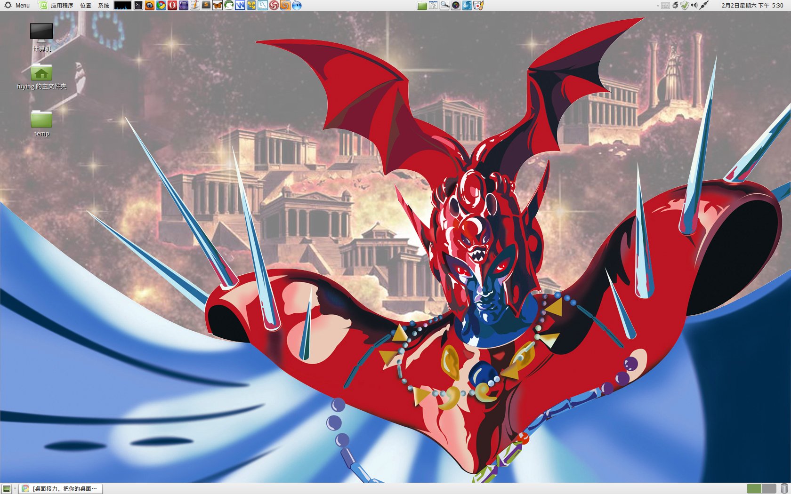Open the volume speaker tray control
This screenshot has width=791, height=494.
694,5
